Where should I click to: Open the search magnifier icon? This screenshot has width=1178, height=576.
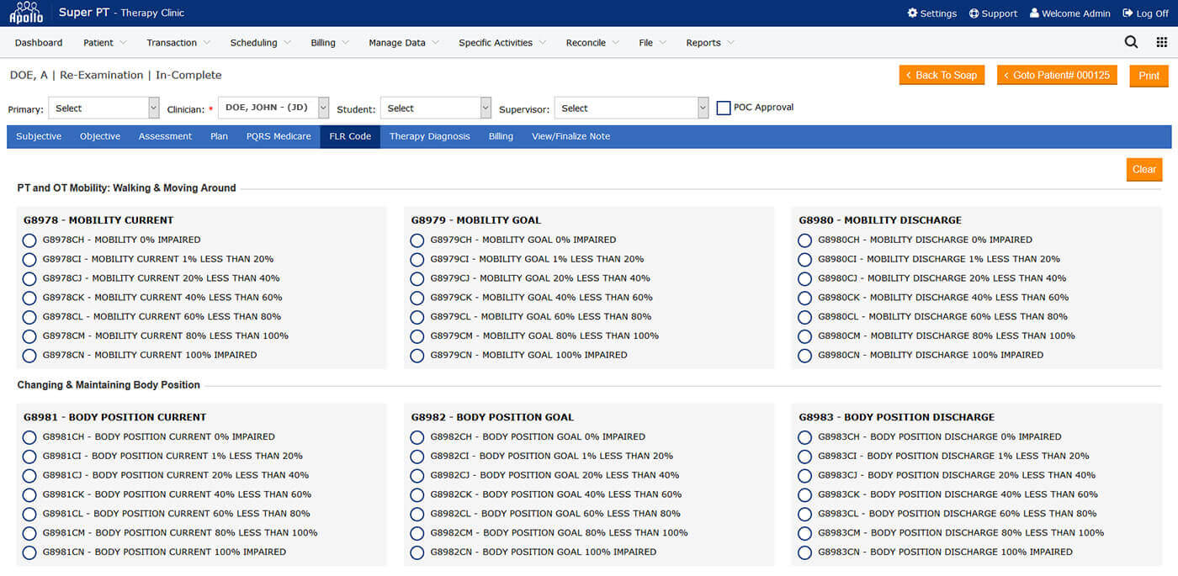(1131, 42)
